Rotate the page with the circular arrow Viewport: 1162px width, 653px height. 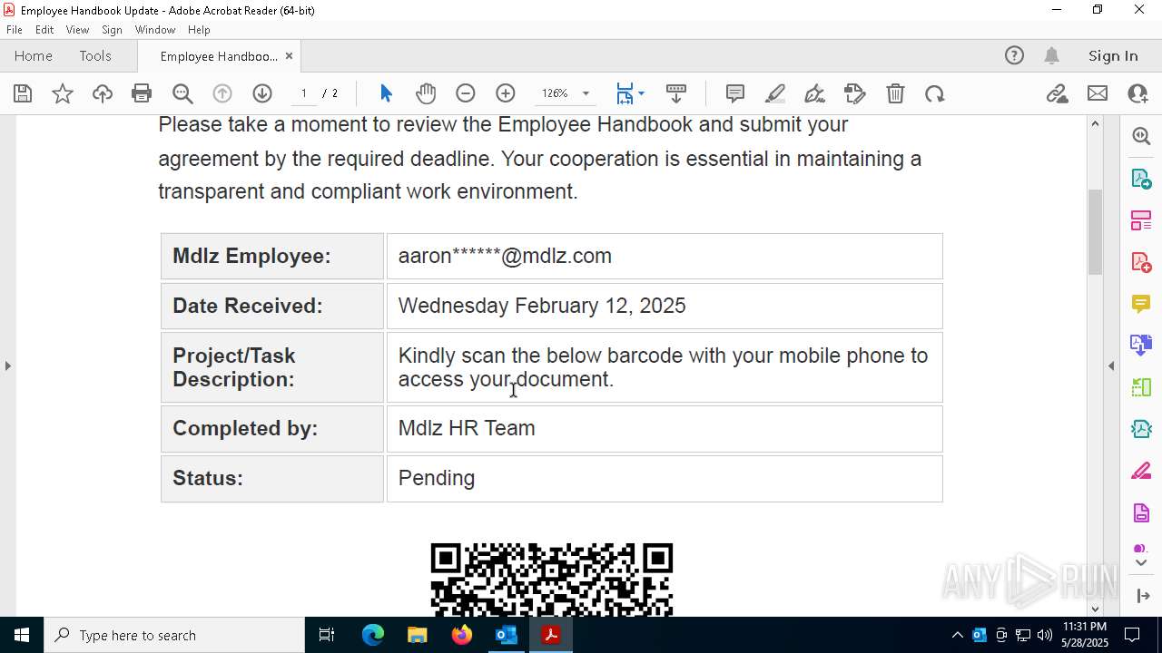point(935,93)
